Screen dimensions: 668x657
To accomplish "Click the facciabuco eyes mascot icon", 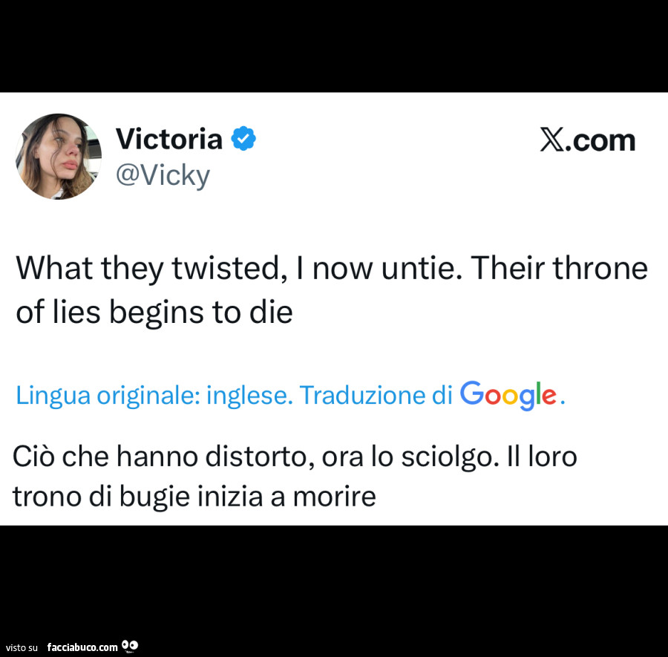I will [129, 646].
